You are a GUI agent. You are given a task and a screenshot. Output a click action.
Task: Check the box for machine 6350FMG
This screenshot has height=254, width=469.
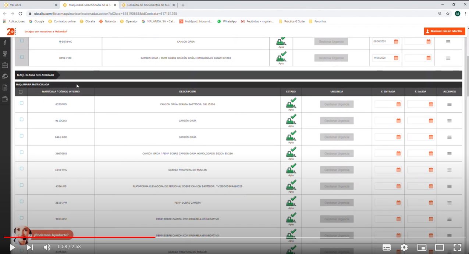[21, 103]
